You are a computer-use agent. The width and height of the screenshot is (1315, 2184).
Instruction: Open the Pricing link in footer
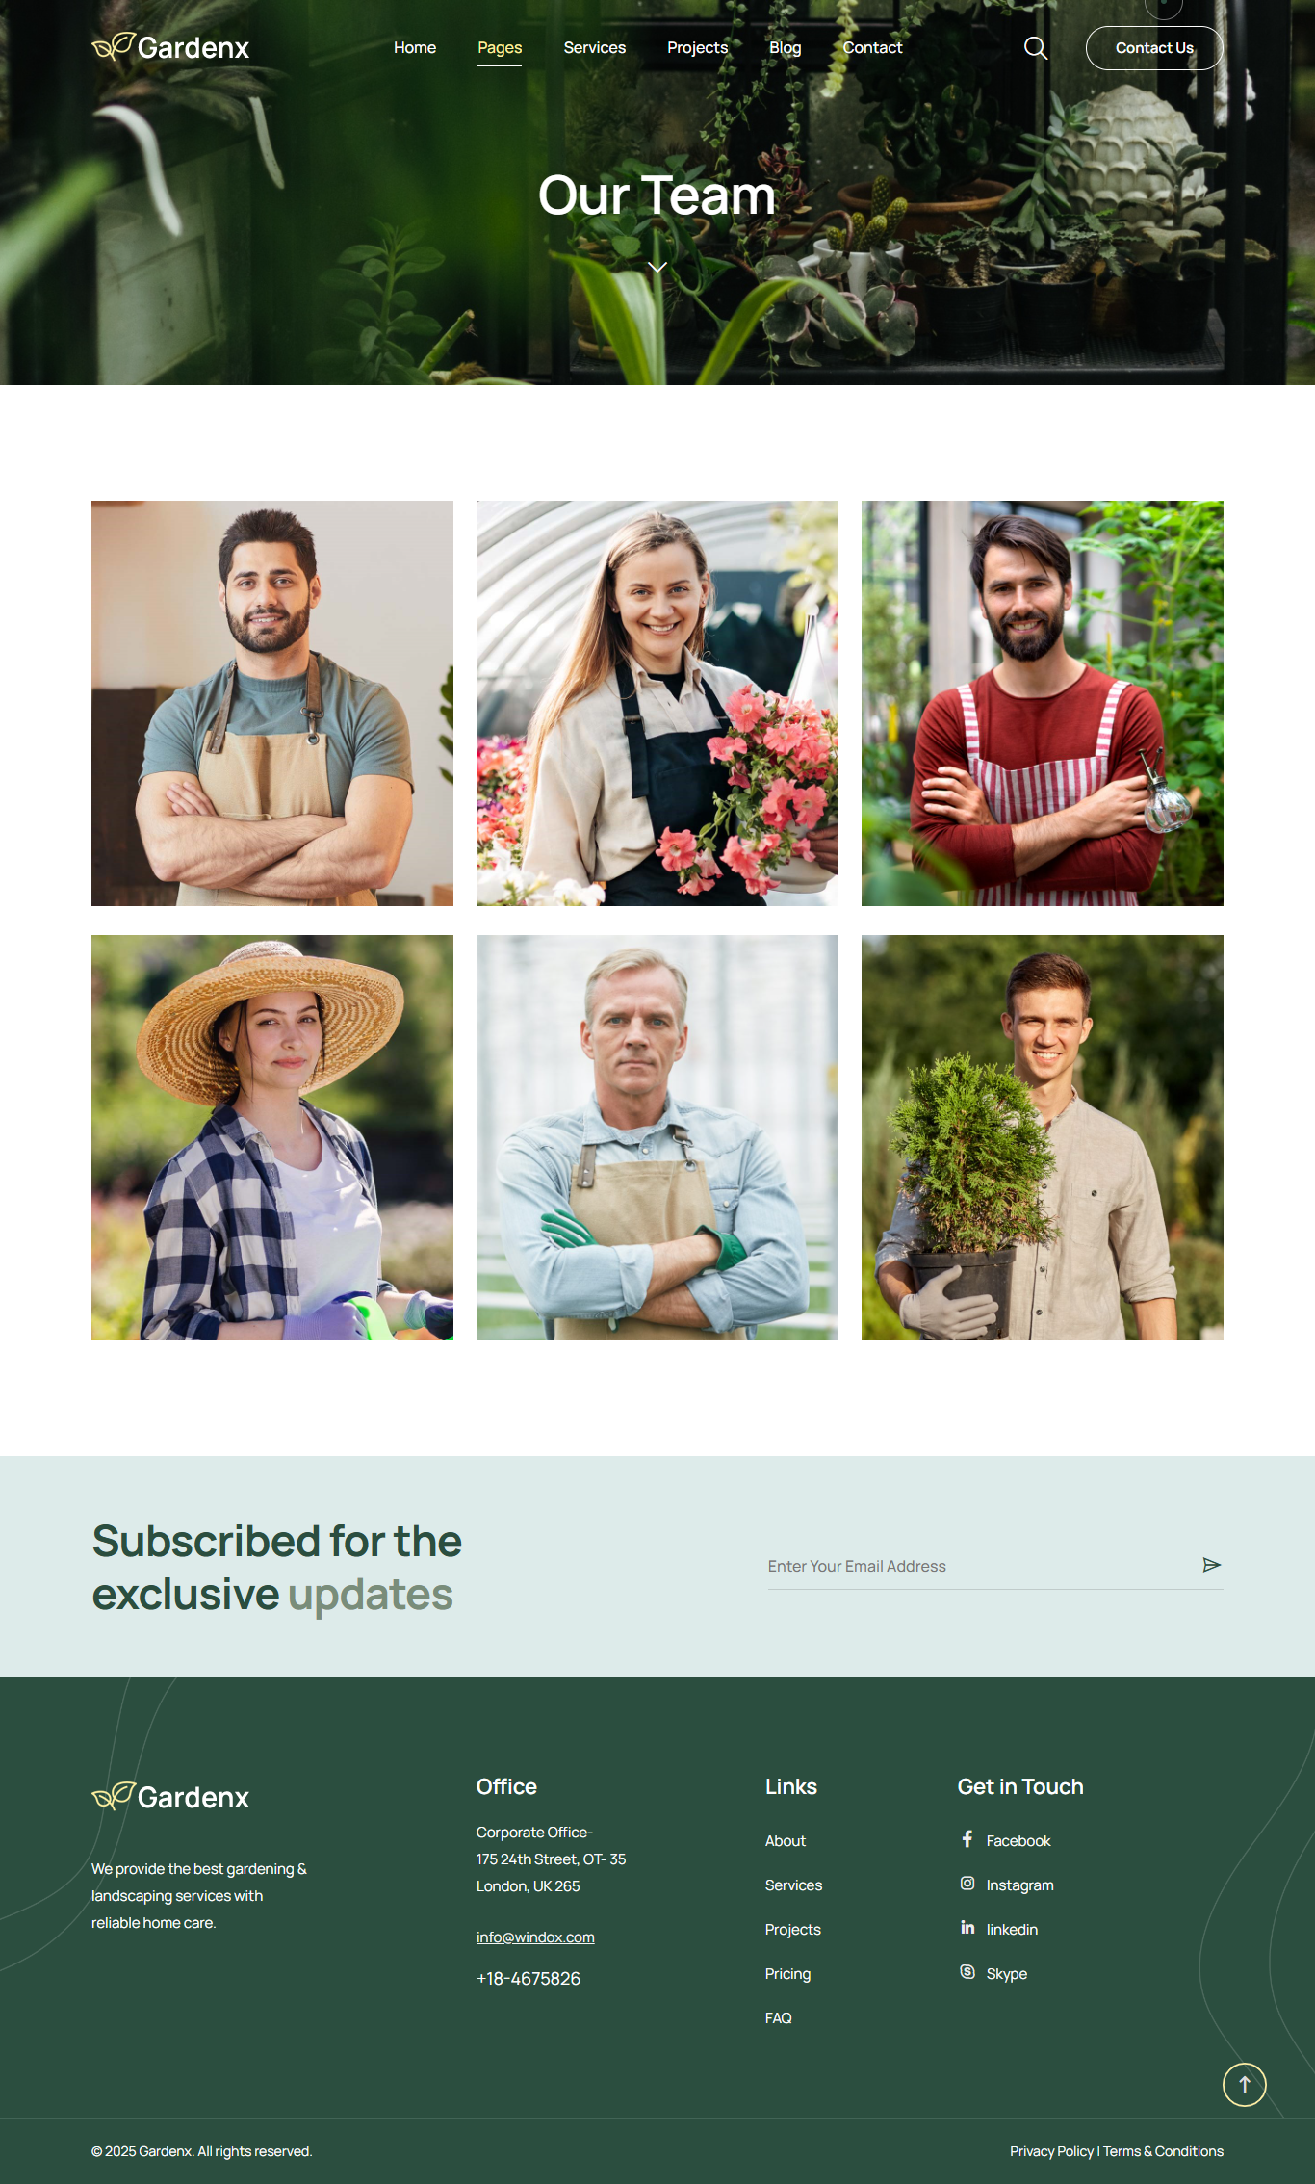(x=787, y=1974)
